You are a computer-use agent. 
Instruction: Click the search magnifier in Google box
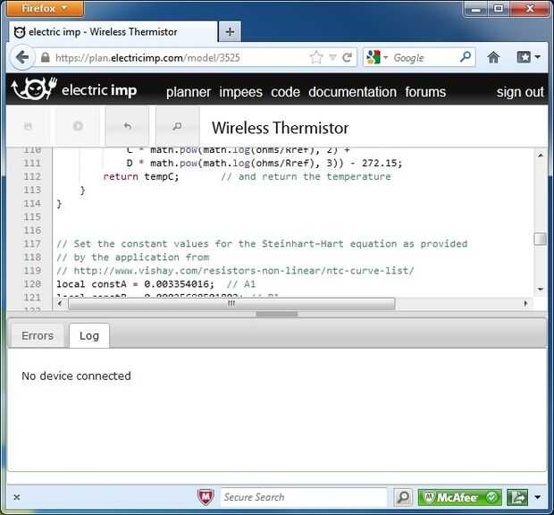coord(466,57)
